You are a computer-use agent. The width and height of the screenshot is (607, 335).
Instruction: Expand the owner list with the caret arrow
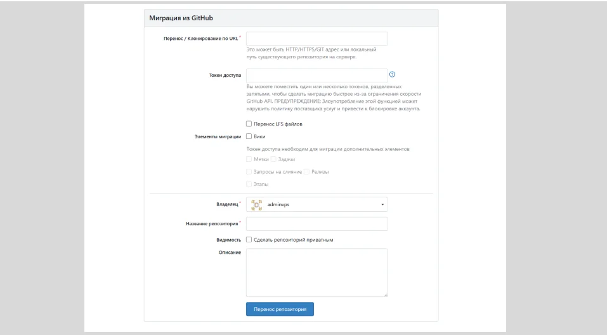(382, 205)
